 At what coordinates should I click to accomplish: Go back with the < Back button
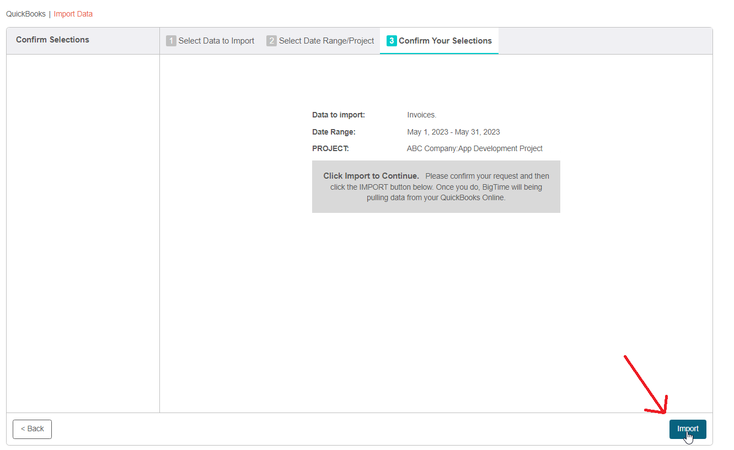tap(32, 429)
